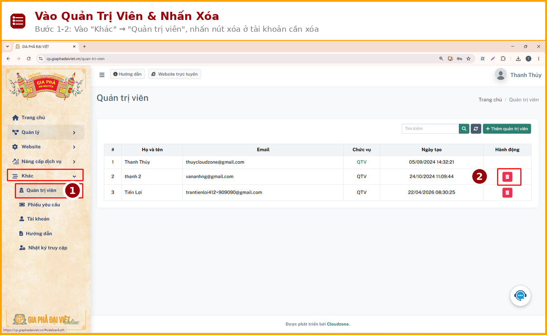Open the Cloudzone footer link
Image resolution: width=547 pixels, height=335 pixels.
tap(338, 324)
